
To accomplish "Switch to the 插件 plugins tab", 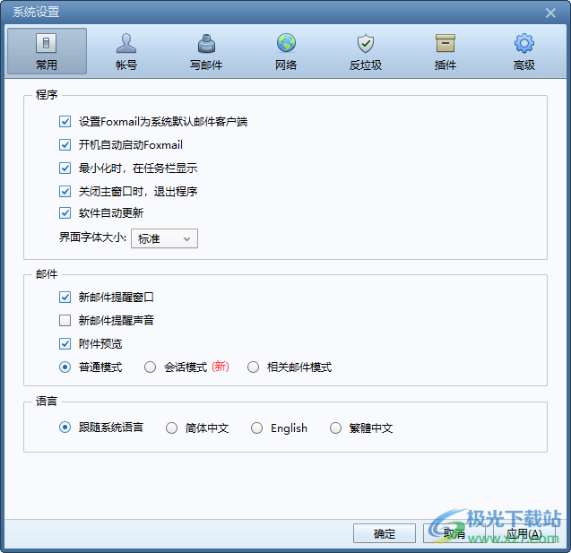I will [445, 51].
